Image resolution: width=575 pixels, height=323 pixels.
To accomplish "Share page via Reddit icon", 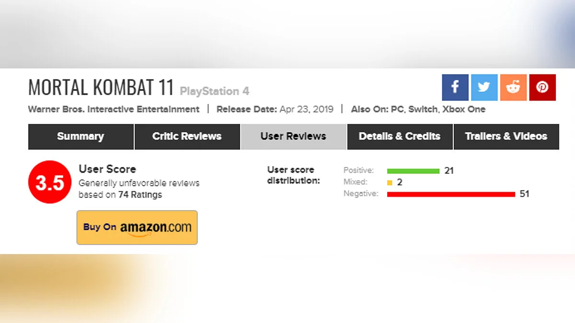I will point(513,87).
